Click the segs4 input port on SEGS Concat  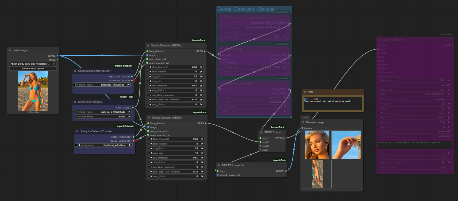[260, 150]
